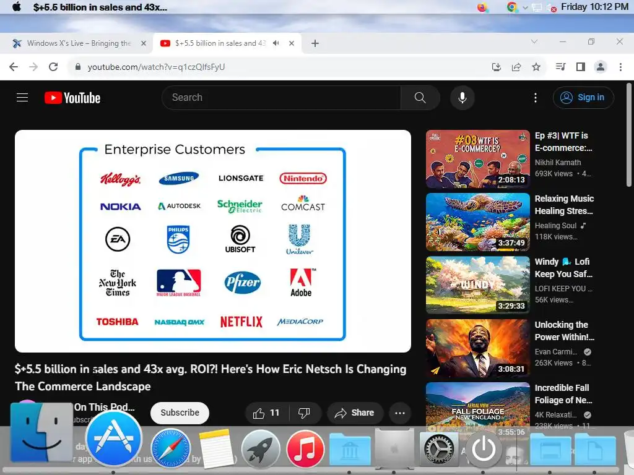Open WTF is E-commerce video thumbnail
Screen dimensions: 634x475
(x=478, y=159)
